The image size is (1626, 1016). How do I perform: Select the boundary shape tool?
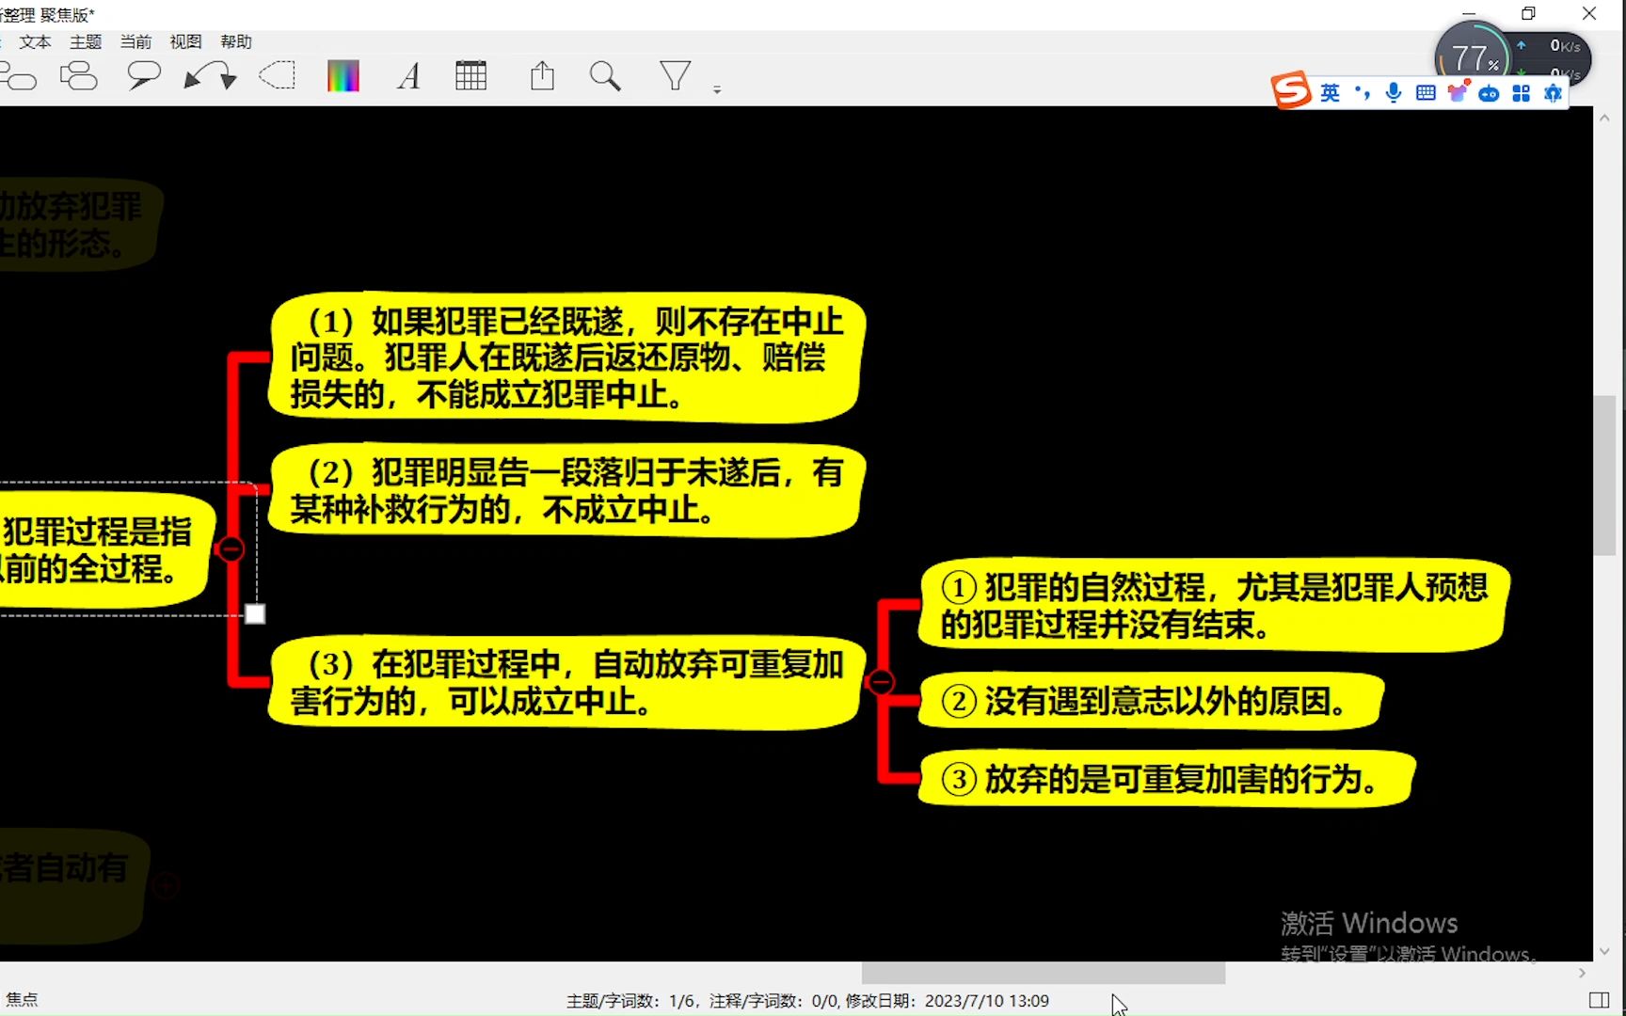click(x=278, y=76)
